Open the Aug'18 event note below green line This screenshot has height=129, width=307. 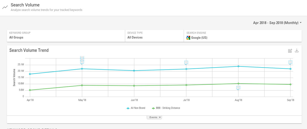pos(238,88)
